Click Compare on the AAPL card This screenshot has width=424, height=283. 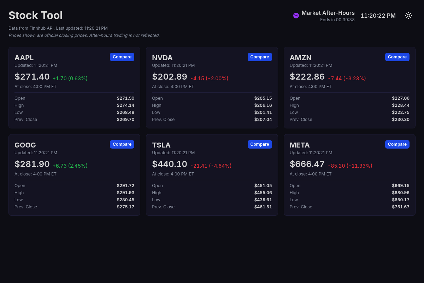tap(122, 57)
